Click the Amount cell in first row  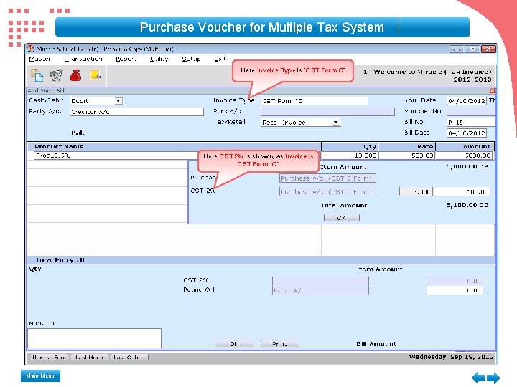(464, 156)
